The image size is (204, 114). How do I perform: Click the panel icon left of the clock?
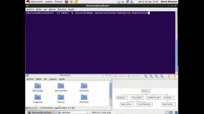point(132,2)
